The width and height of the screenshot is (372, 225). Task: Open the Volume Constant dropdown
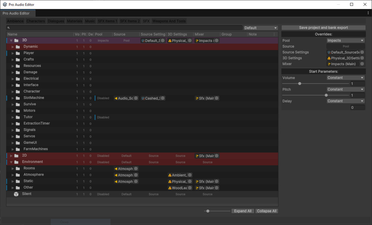pos(345,78)
